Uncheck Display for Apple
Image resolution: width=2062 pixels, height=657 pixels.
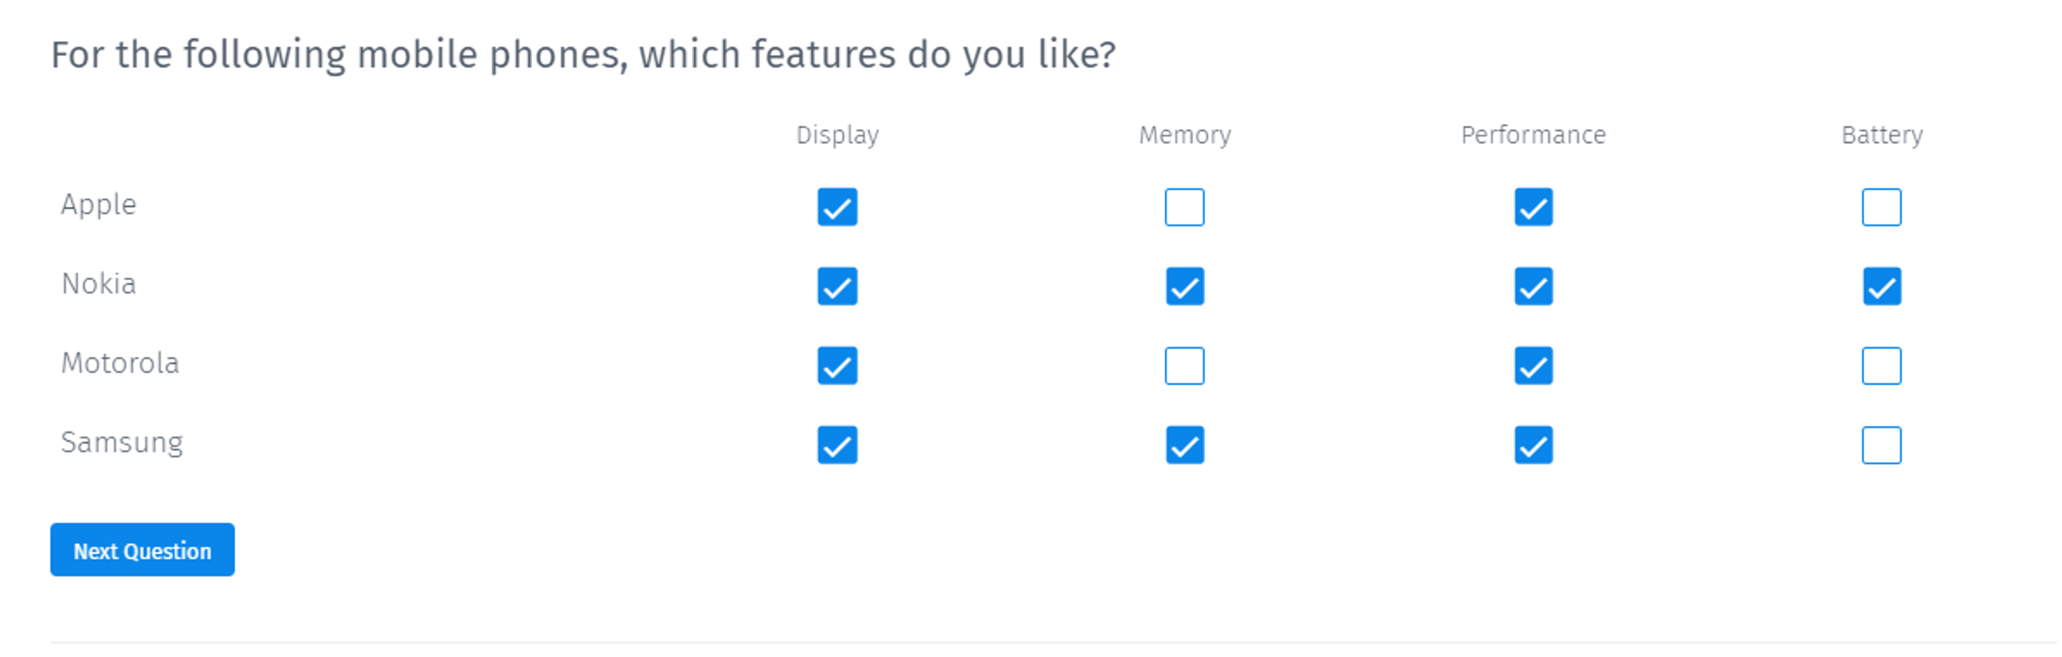coord(837,207)
